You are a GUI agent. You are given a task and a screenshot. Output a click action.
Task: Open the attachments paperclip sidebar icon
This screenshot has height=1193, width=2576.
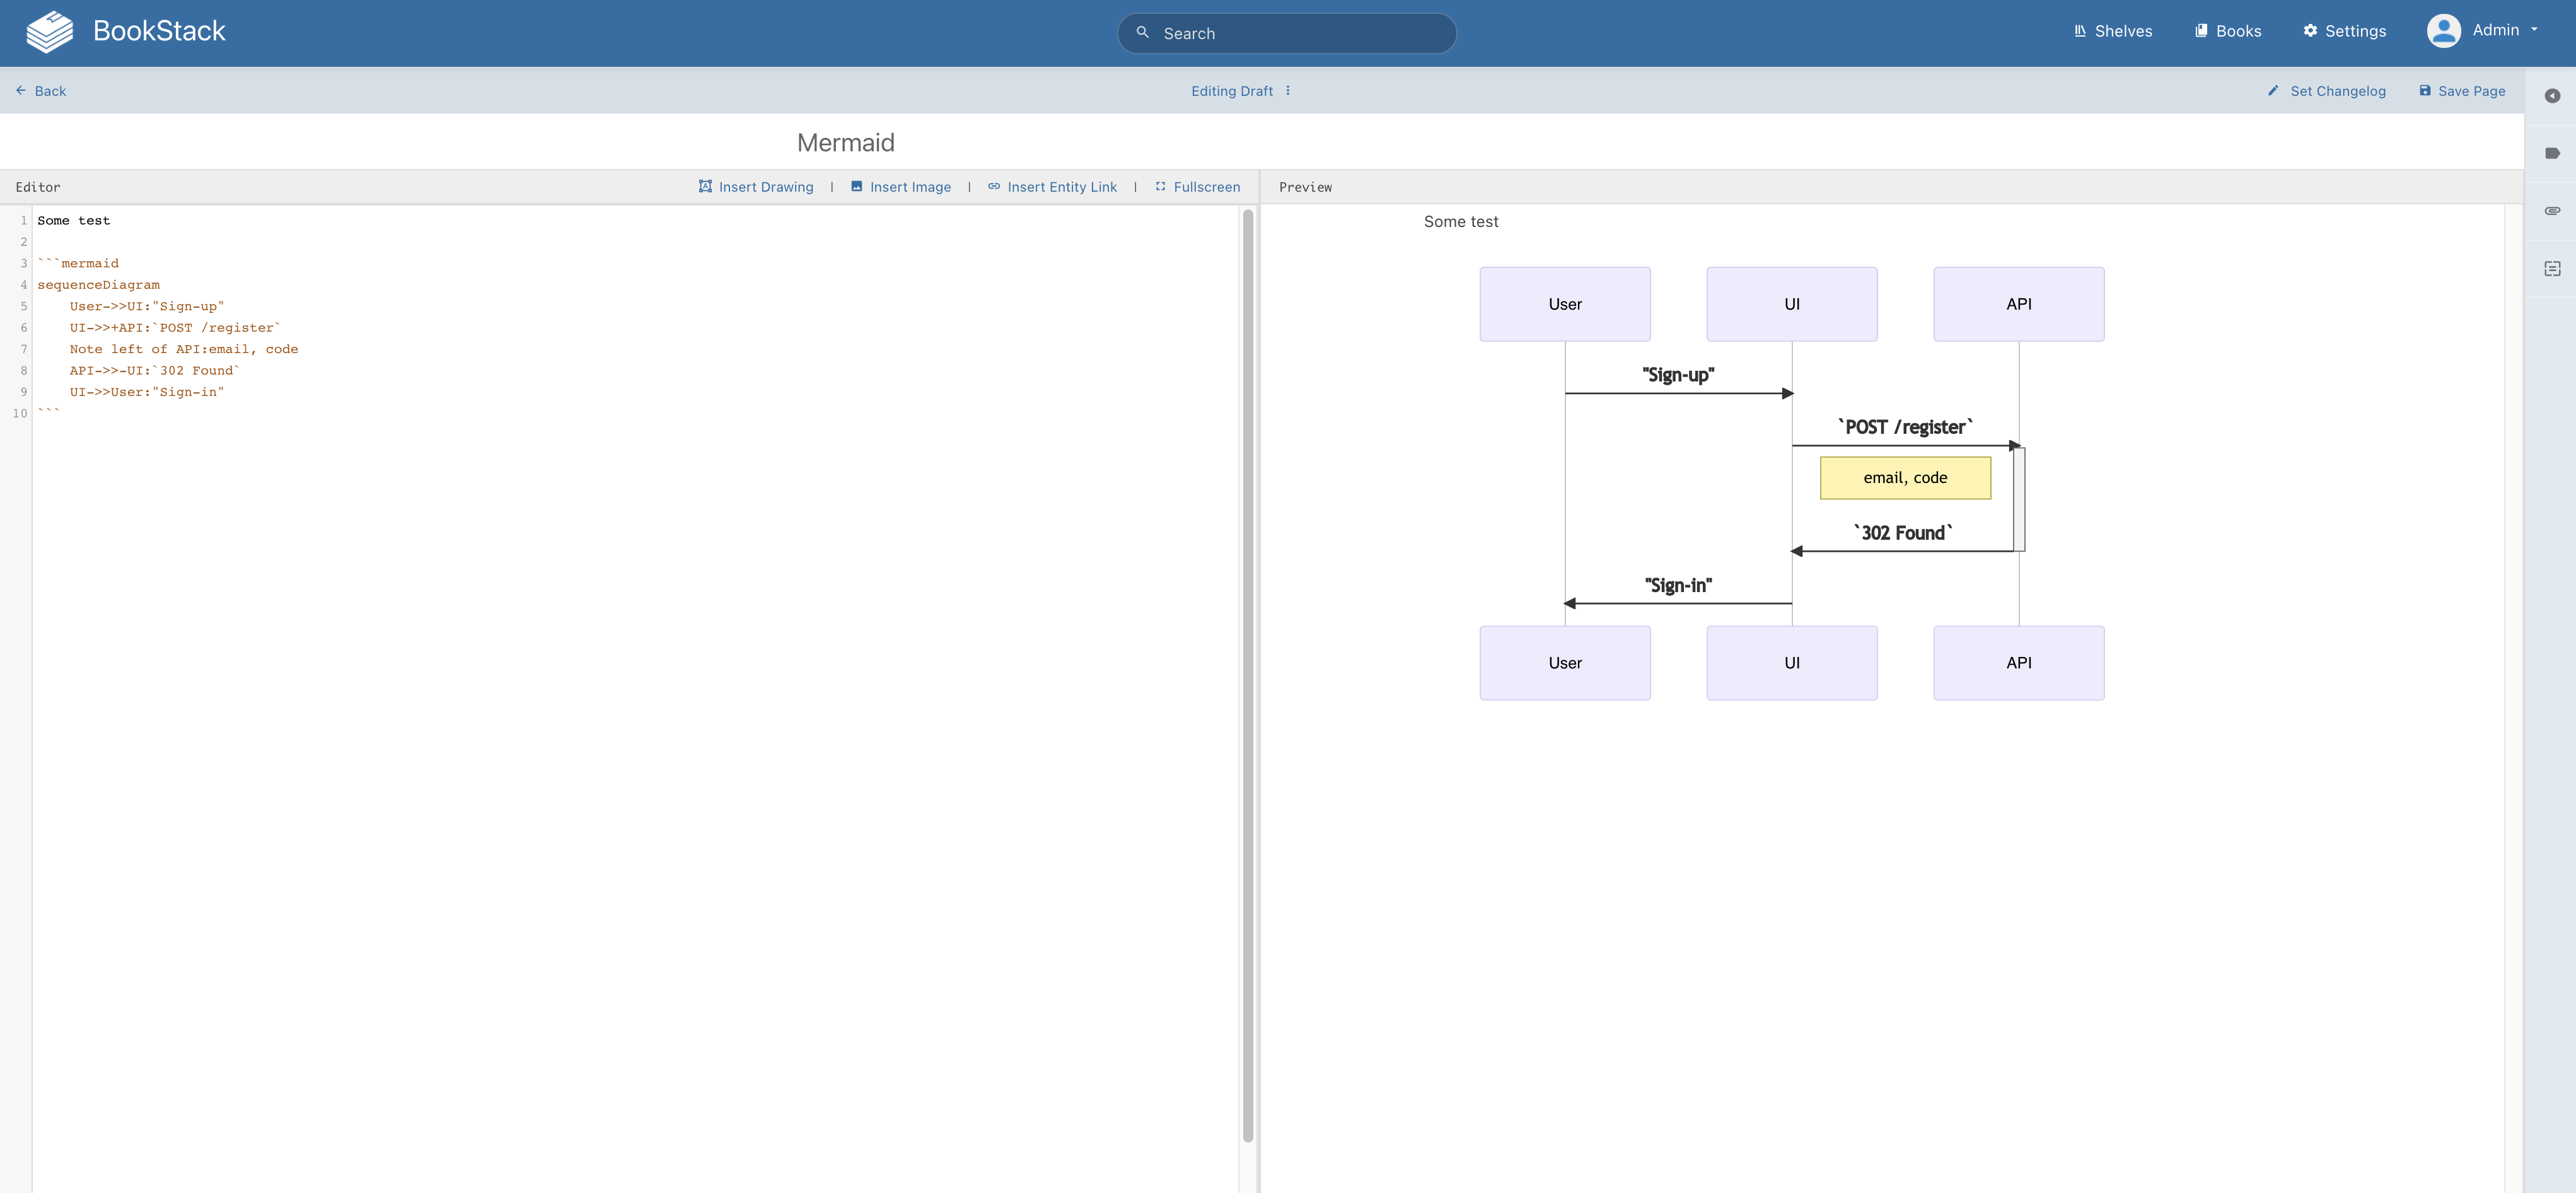click(x=2552, y=211)
